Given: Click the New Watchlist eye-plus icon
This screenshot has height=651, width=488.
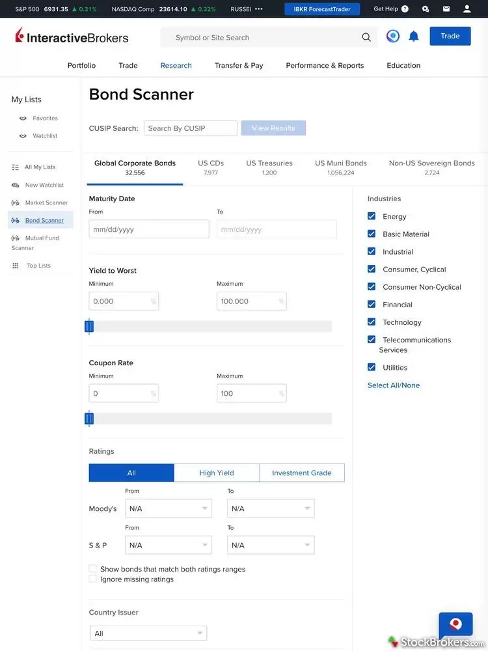Looking at the screenshot, I should pyautogui.click(x=16, y=185).
